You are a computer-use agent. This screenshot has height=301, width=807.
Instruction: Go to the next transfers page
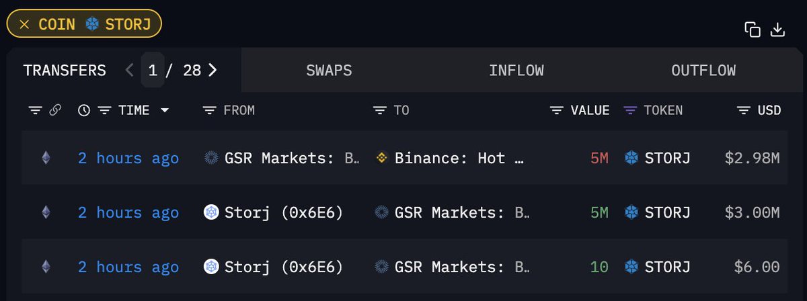pos(213,70)
